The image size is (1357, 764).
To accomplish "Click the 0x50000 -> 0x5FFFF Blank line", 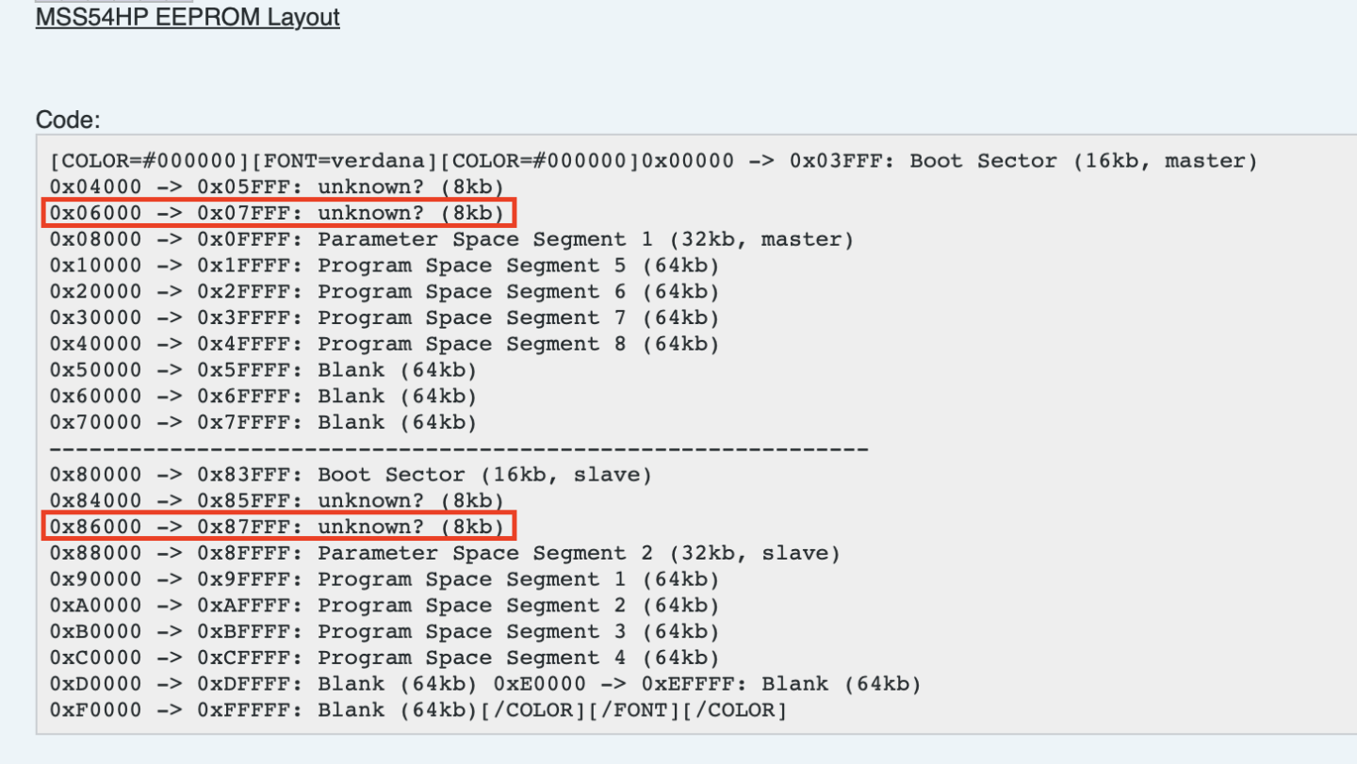I will point(264,370).
